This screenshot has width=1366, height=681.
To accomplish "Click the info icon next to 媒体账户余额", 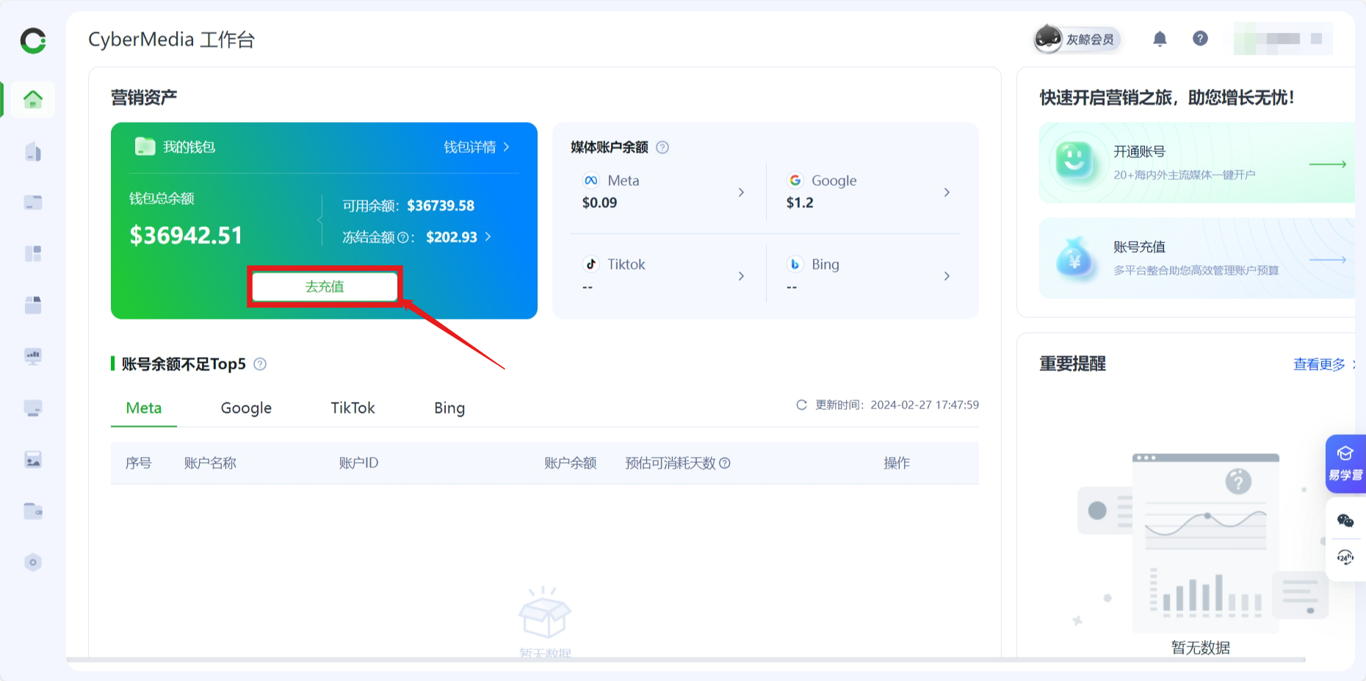I will (x=662, y=148).
